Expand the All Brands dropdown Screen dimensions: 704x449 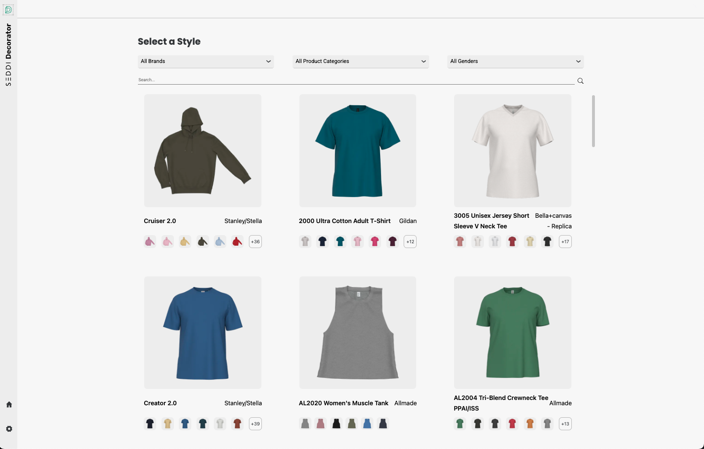(x=206, y=62)
